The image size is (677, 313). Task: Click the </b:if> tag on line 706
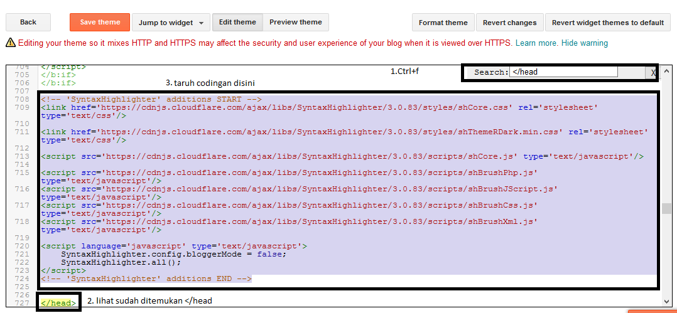pyautogui.click(x=58, y=83)
